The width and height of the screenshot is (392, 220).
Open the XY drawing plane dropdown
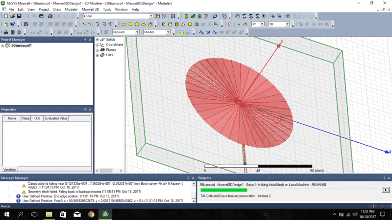[x=262, y=24]
